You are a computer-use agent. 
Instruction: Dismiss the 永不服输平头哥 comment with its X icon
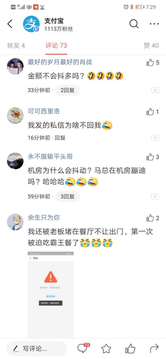click(155, 197)
